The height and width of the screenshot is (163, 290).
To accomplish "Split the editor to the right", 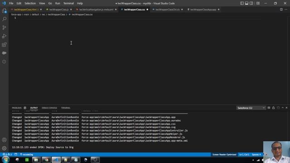I will coord(281,10).
